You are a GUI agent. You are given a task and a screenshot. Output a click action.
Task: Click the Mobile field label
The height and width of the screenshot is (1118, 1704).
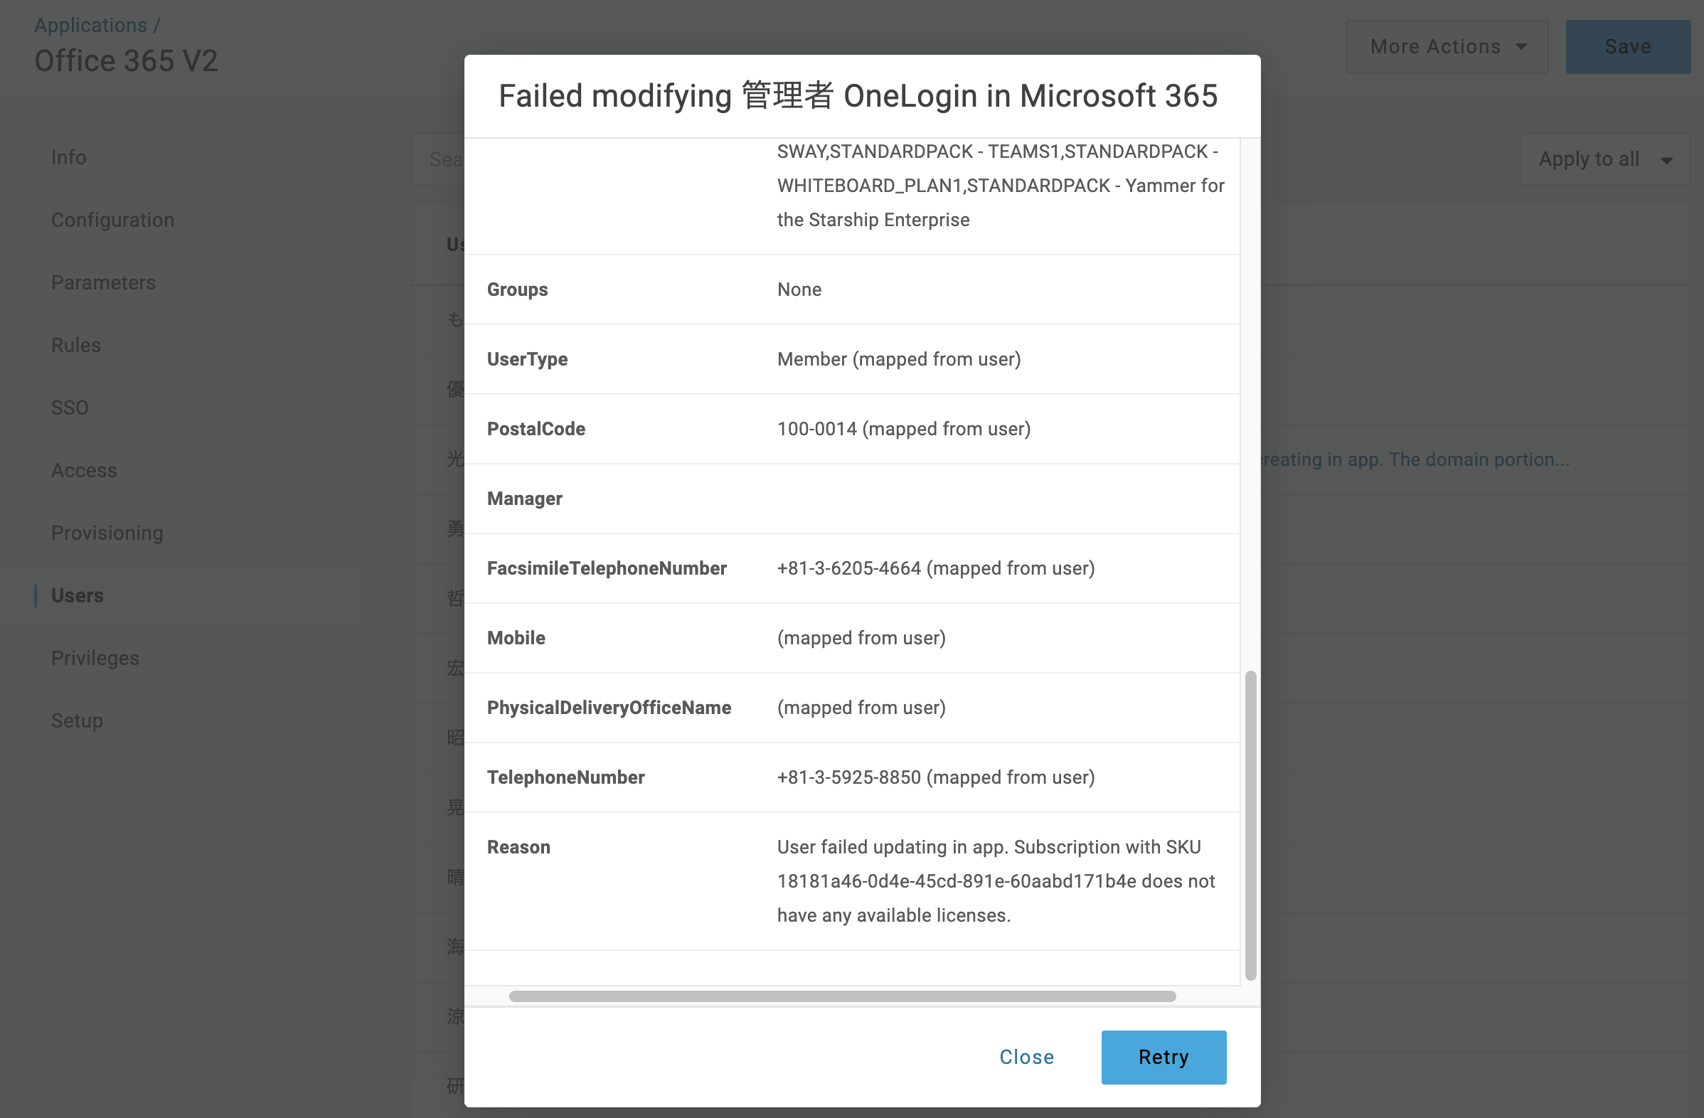pyautogui.click(x=516, y=637)
